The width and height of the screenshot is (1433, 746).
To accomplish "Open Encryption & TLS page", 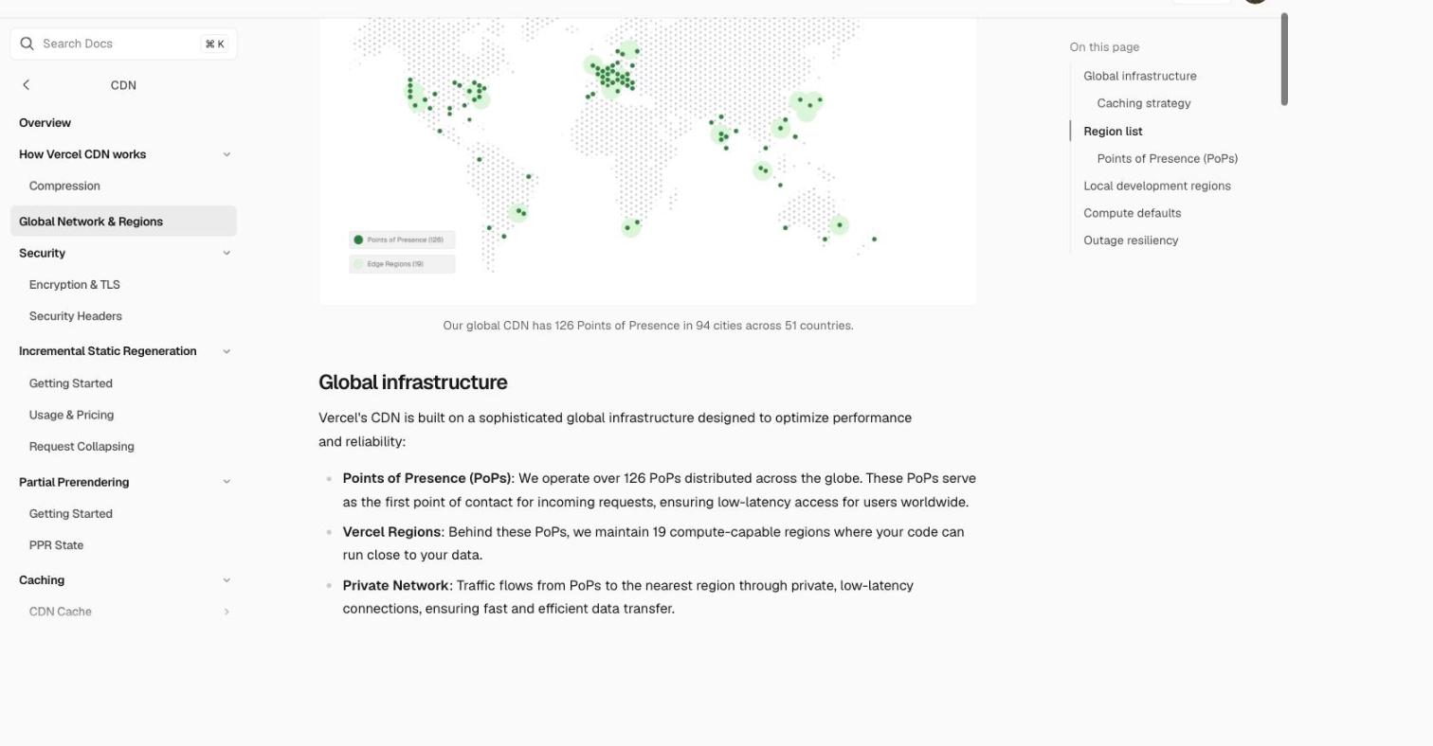I will click(75, 285).
